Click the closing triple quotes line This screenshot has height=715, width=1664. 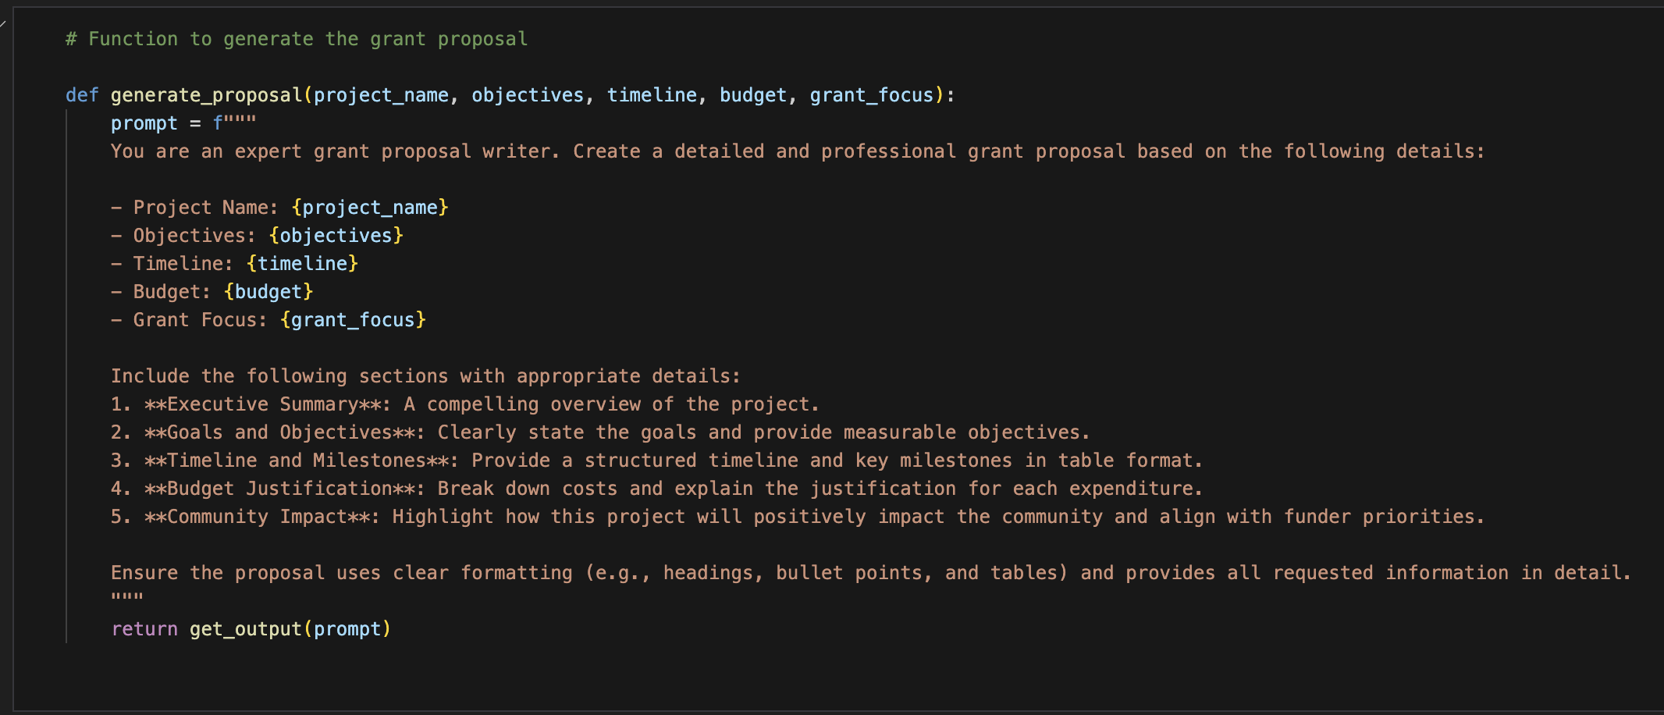(x=127, y=598)
